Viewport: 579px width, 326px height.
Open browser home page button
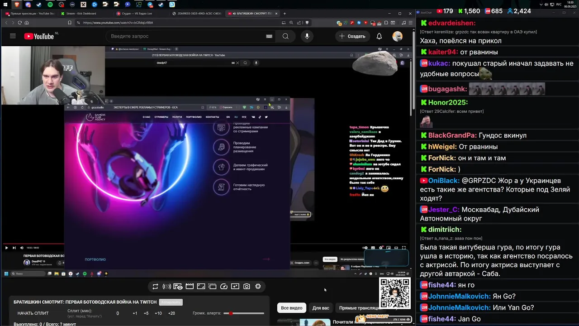27,23
